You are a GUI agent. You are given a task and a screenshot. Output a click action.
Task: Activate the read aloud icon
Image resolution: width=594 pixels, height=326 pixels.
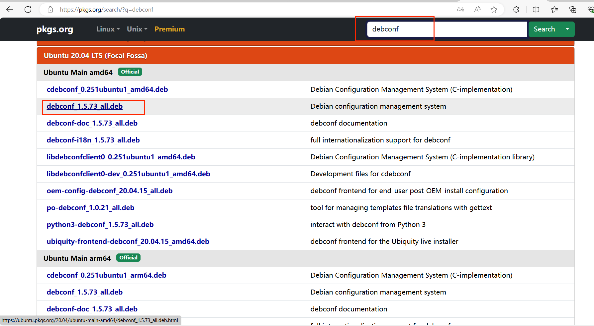coord(477,10)
